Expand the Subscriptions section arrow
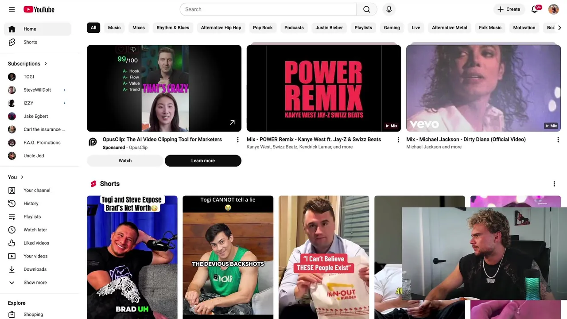This screenshot has height=319, width=567. point(45,64)
